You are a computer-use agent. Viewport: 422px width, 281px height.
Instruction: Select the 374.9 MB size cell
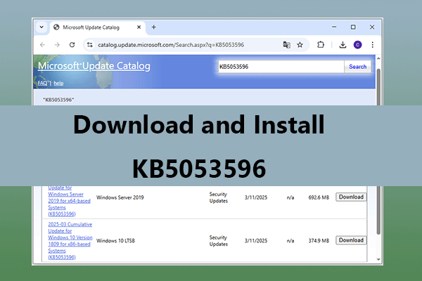[x=319, y=241]
